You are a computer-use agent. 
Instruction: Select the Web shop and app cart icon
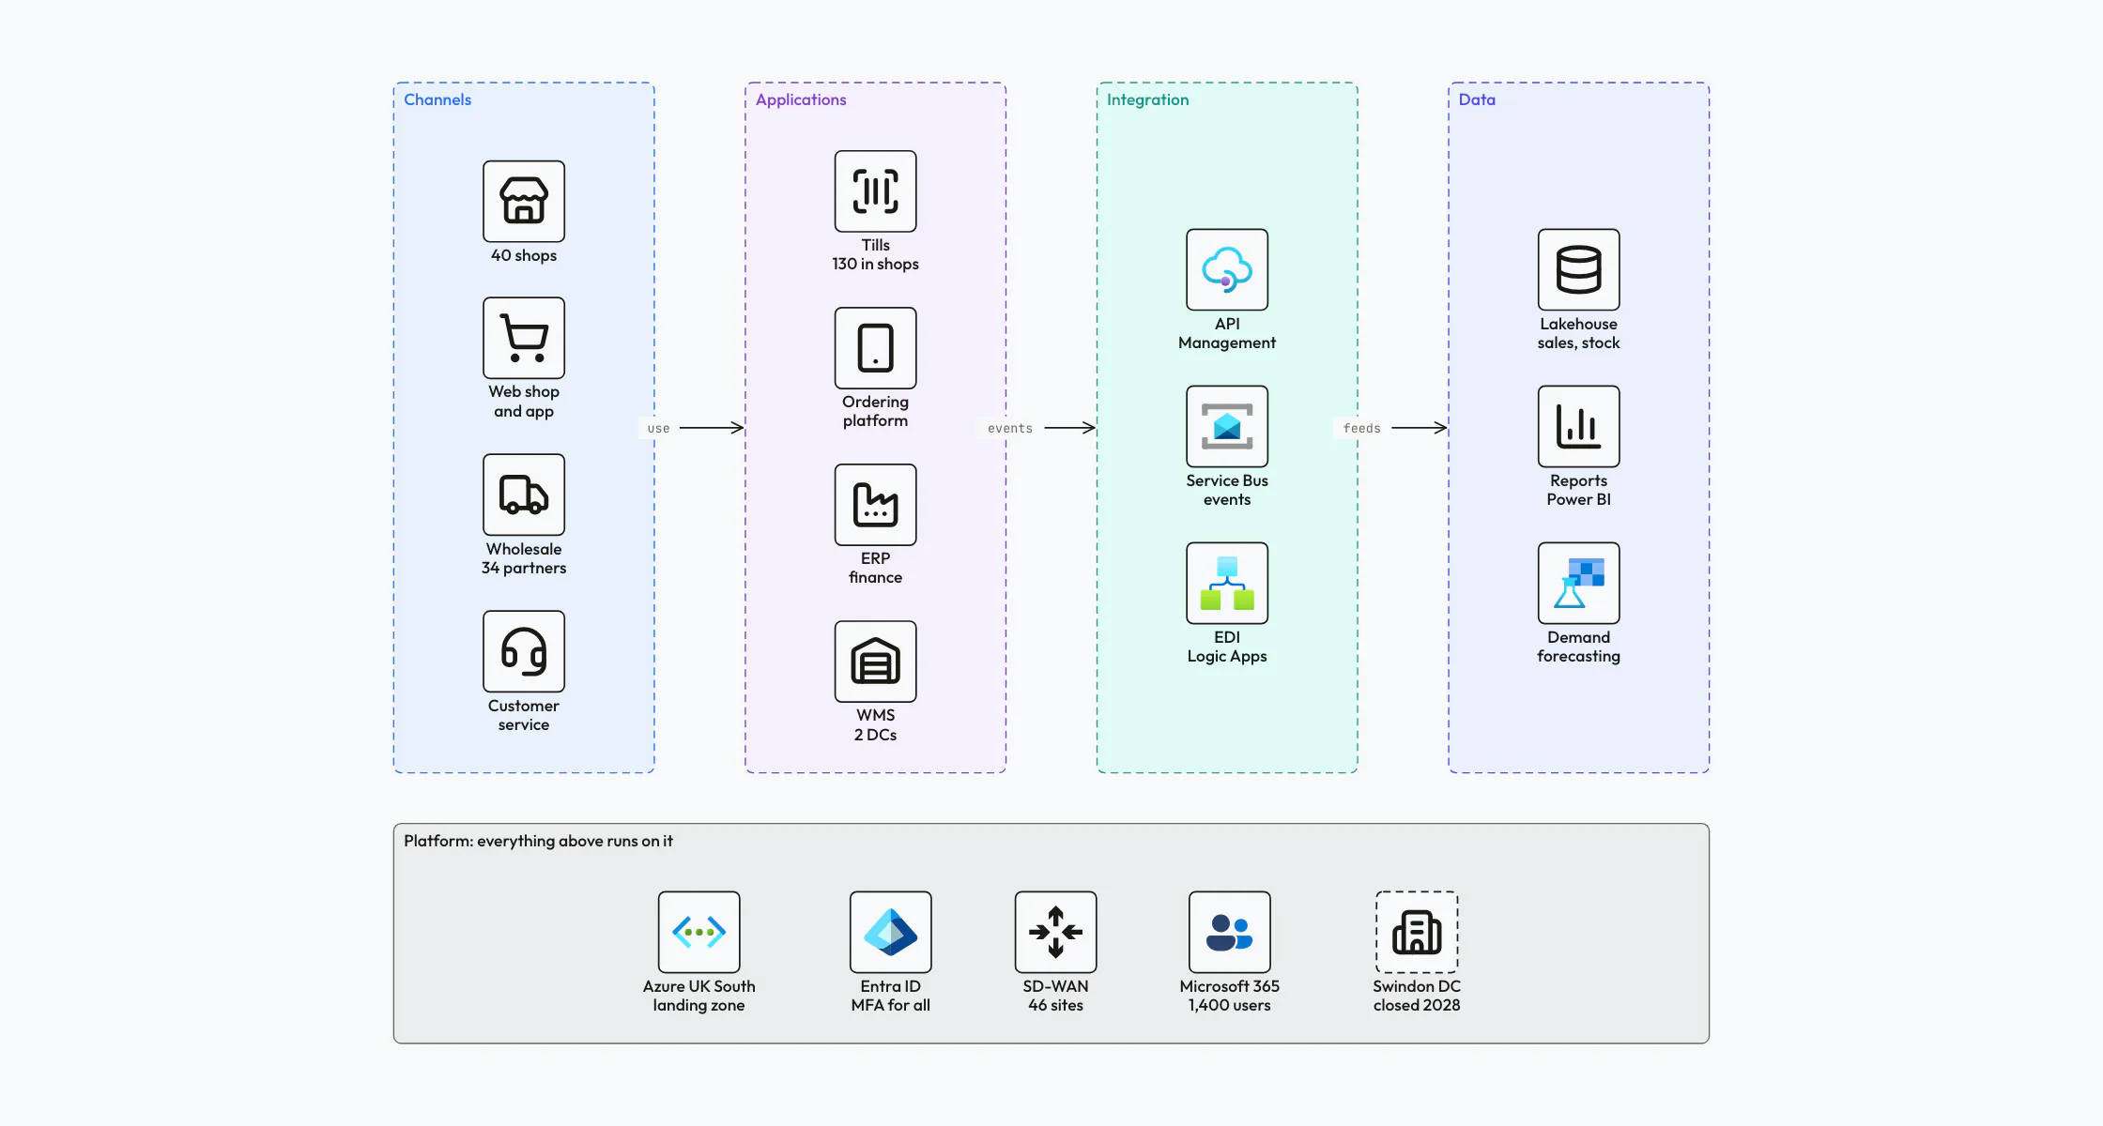(524, 338)
